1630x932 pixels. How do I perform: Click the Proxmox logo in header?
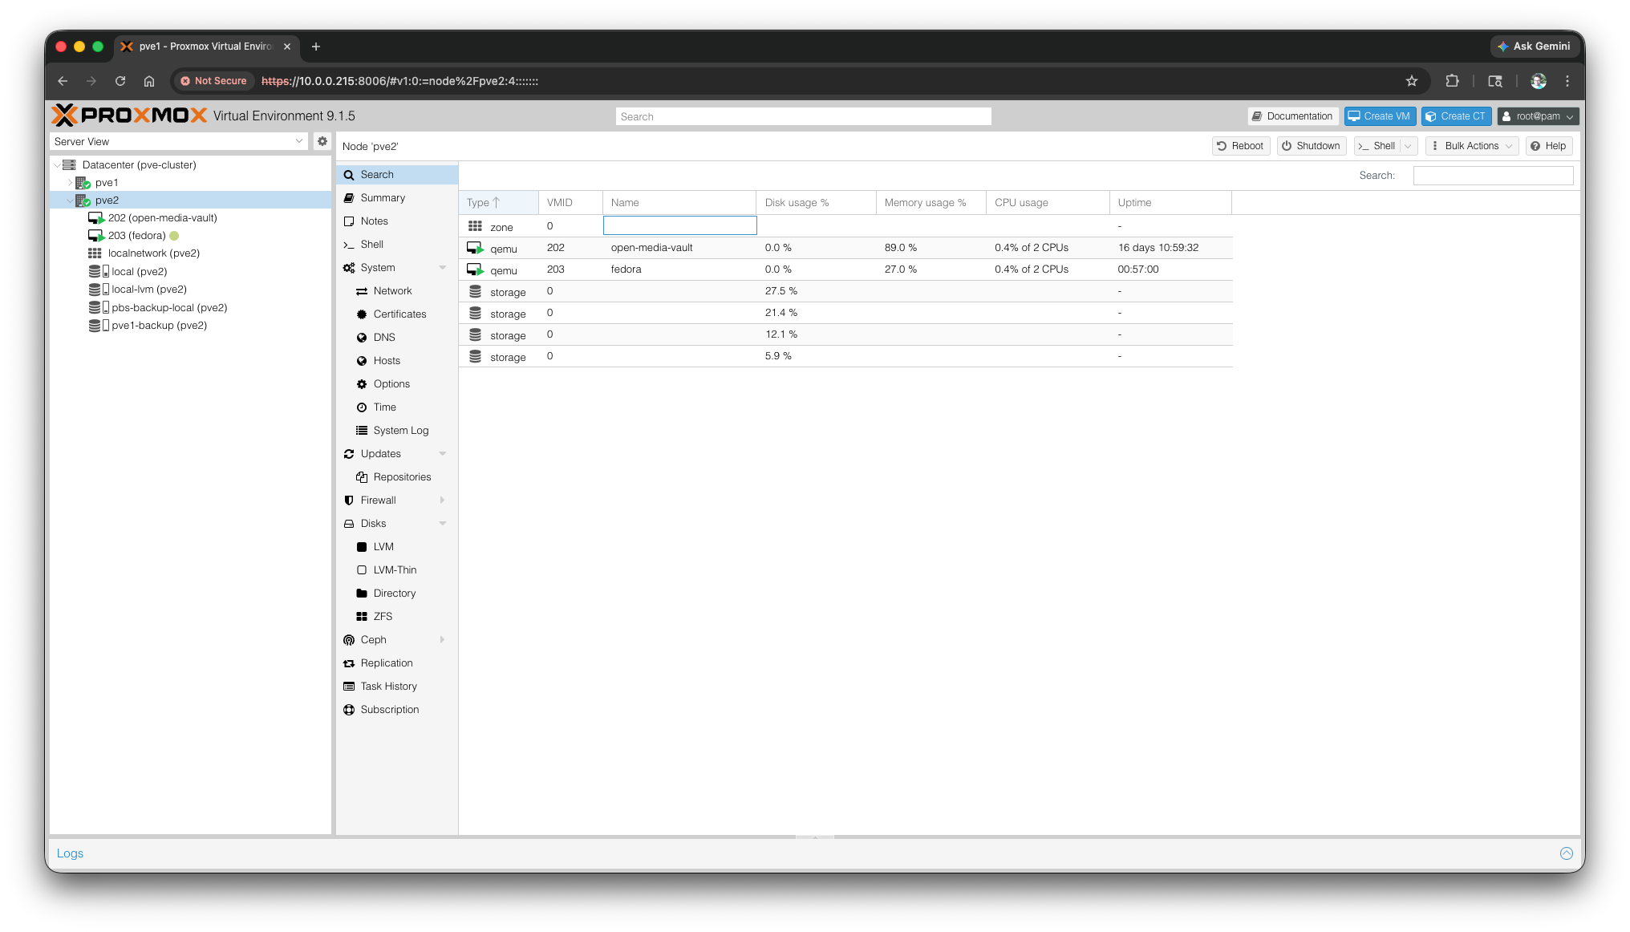(129, 115)
